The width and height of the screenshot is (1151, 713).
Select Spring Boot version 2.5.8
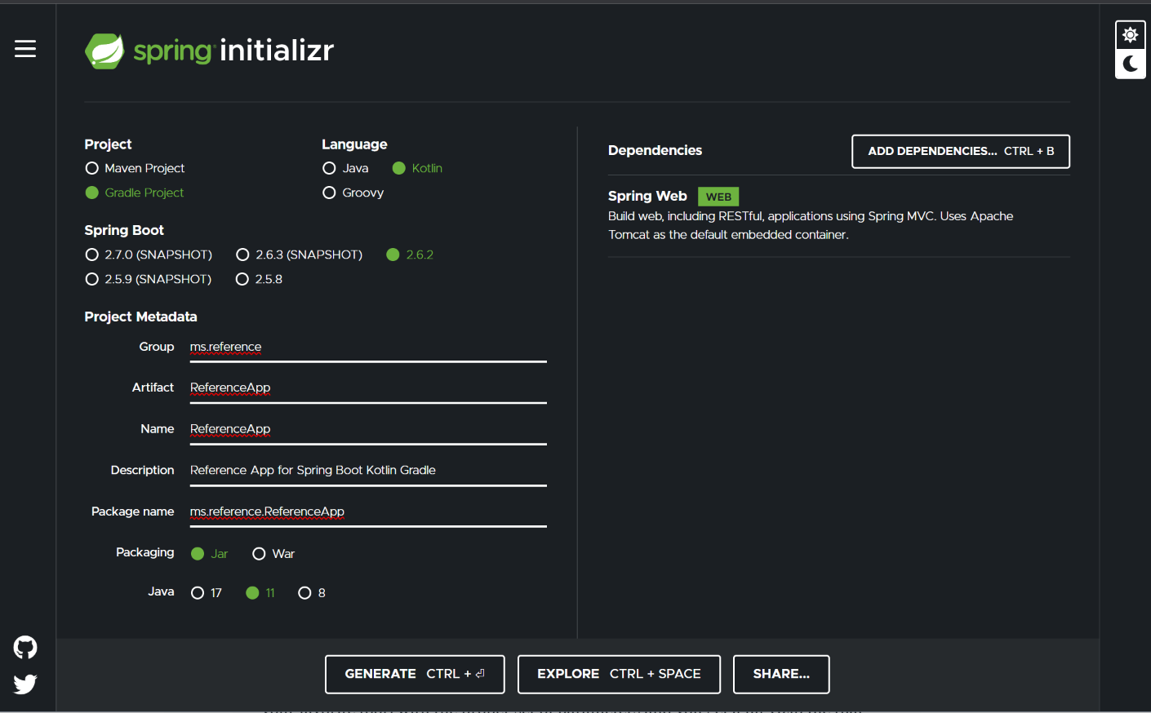click(x=242, y=279)
